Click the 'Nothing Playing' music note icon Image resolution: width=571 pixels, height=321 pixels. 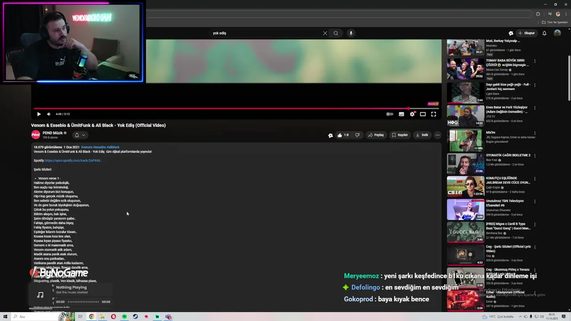pyautogui.click(x=40, y=295)
